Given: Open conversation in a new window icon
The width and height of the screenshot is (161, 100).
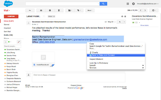Looking at the screenshot, I should point(125,16).
